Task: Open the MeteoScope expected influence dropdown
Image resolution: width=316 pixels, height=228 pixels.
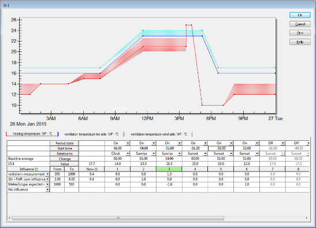Action: [x=47, y=185]
